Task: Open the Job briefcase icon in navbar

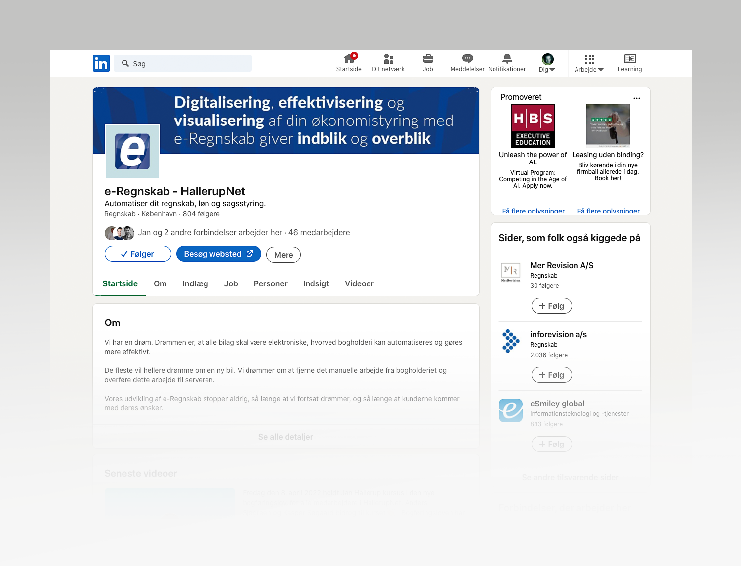Action: click(x=428, y=59)
